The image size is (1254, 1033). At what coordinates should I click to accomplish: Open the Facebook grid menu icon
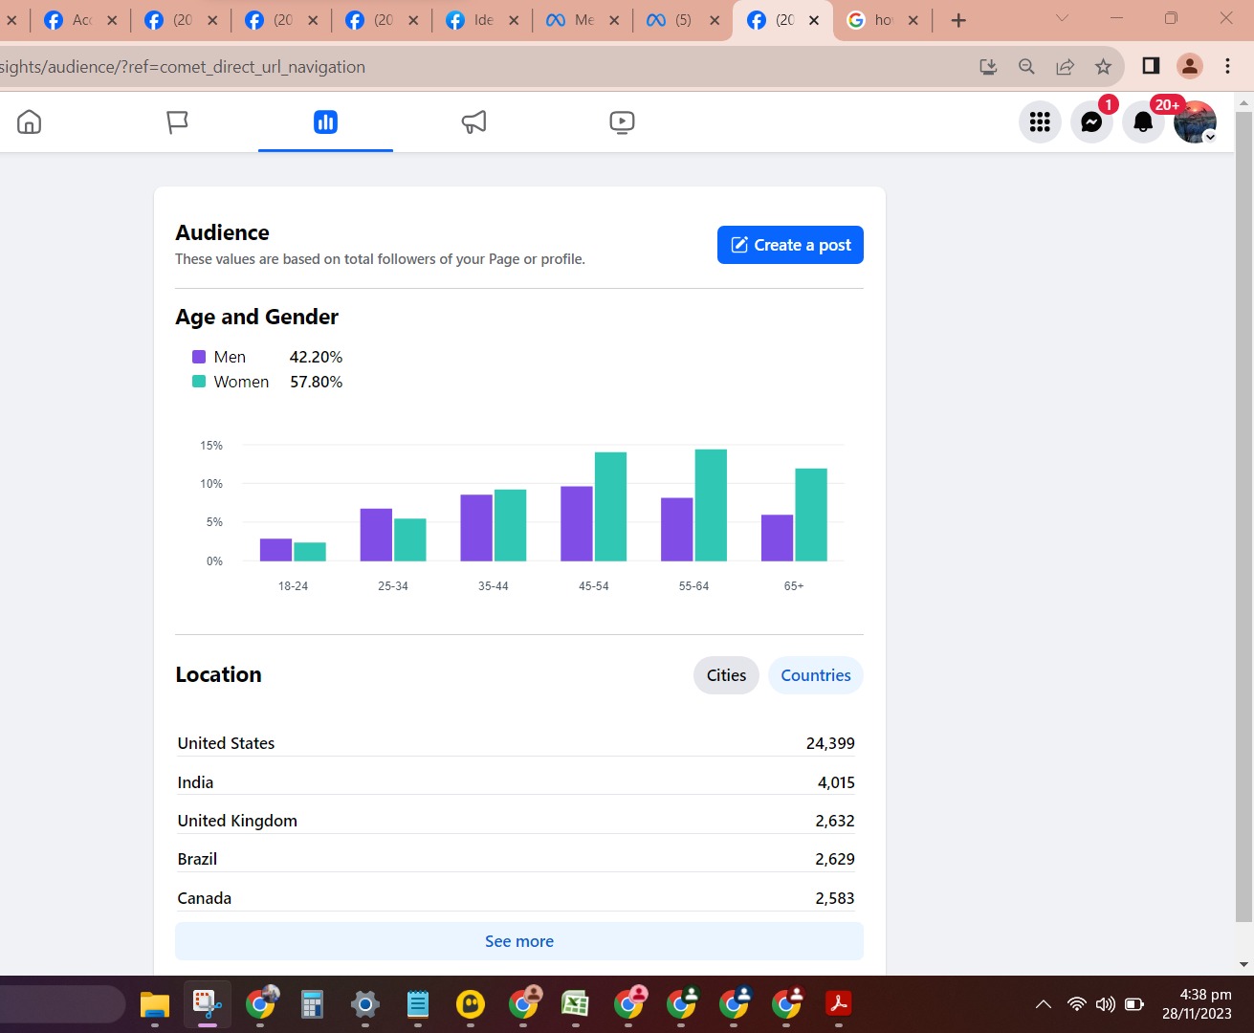1040,121
